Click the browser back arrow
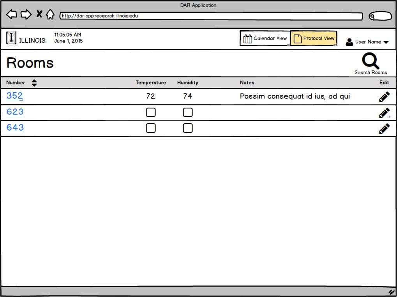 click(11, 14)
